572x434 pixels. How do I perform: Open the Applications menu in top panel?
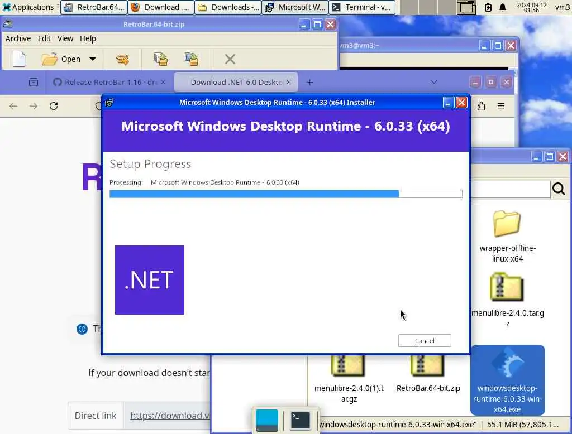pyautogui.click(x=28, y=7)
